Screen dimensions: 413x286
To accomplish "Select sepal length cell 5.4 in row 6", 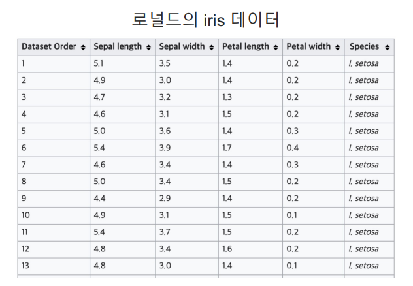I will tap(99, 148).
